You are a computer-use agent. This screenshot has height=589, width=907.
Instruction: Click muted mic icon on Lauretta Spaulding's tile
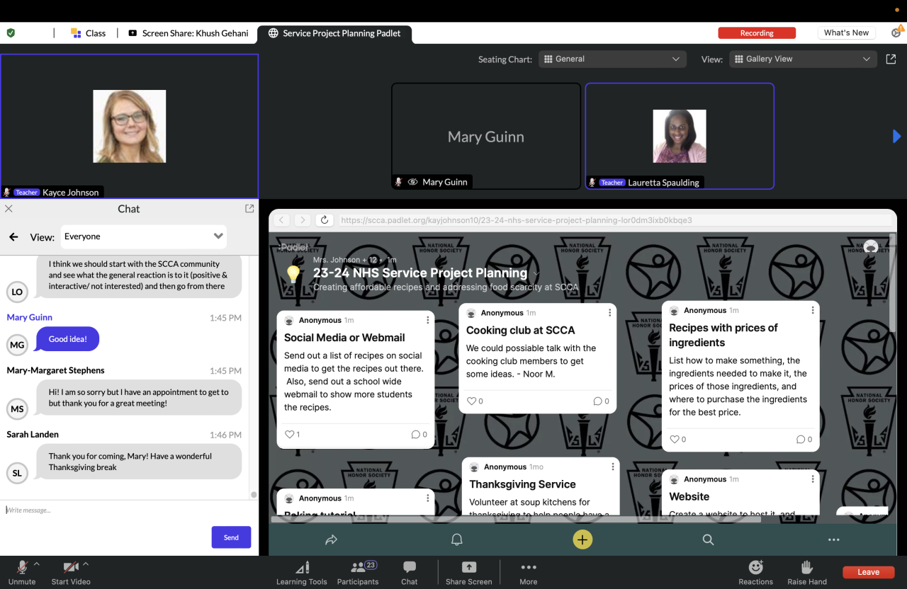pos(592,183)
